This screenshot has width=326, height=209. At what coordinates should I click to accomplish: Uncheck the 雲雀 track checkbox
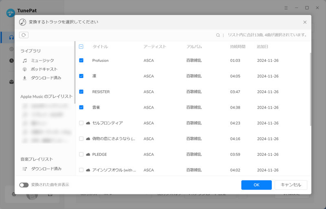tap(81, 107)
